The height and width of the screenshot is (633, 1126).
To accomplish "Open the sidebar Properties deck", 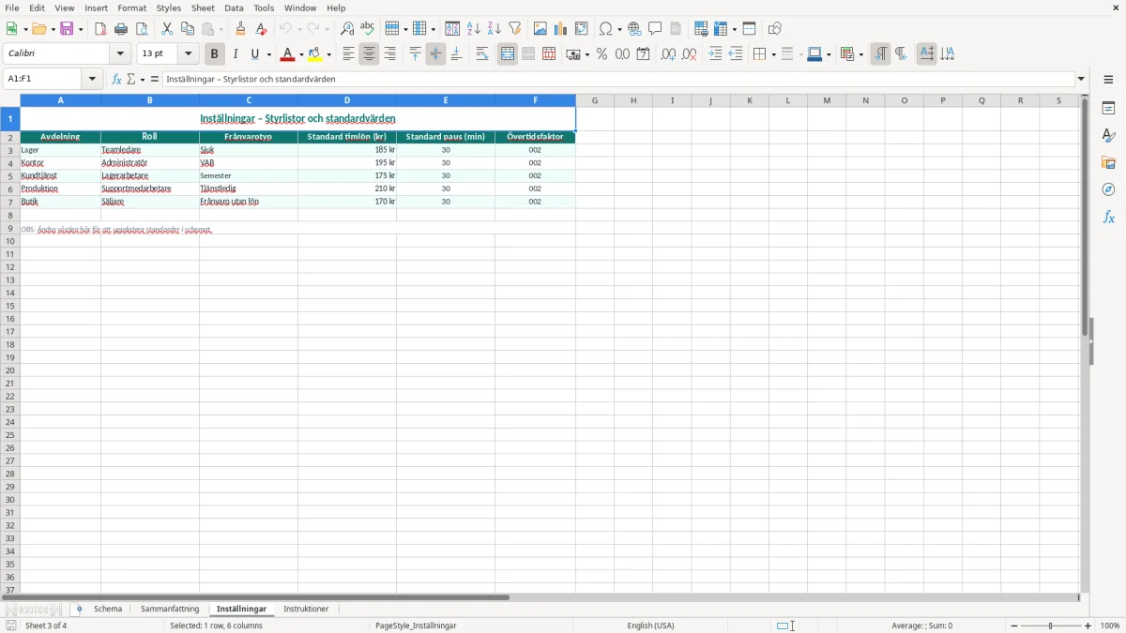I will 1108,109.
